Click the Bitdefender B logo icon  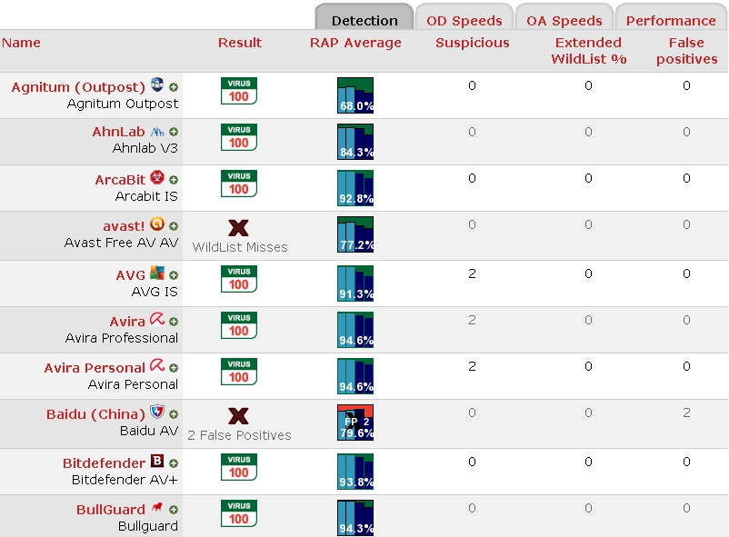[157, 462]
